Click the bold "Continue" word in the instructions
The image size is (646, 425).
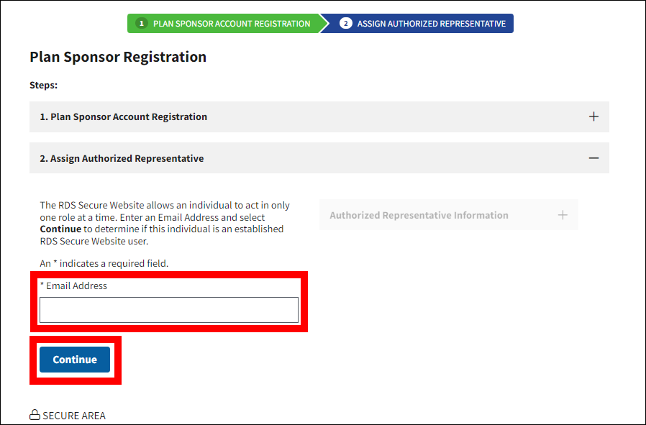click(x=60, y=229)
